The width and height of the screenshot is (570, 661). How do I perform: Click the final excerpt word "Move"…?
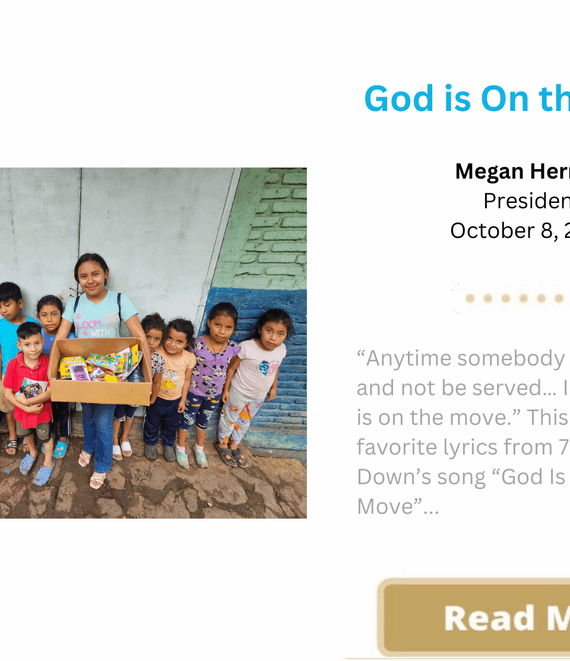coord(398,507)
